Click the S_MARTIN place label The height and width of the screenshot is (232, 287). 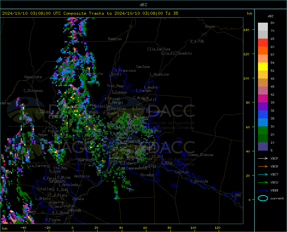click(x=132, y=142)
